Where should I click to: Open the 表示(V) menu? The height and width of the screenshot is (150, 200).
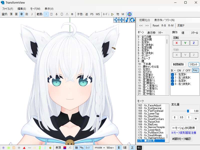pos(49,9)
